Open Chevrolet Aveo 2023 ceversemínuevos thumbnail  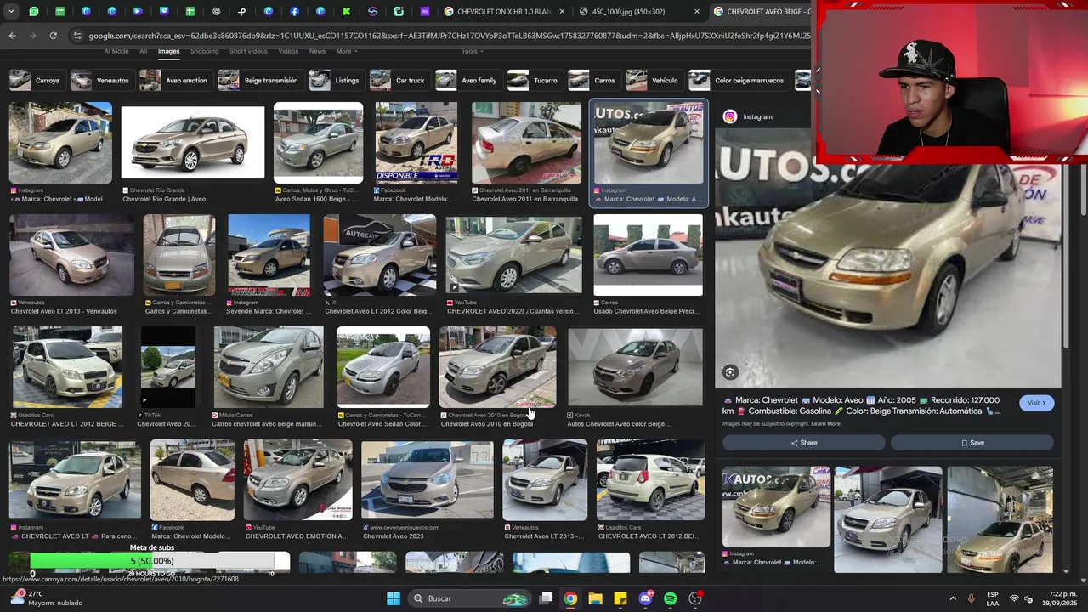tap(427, 479)
